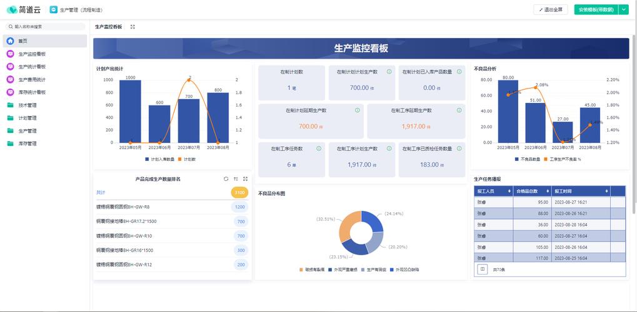637x312 pixels.
Task: Refresh the 产品完成生产数量排名 widget
Action: coord(226,179)
